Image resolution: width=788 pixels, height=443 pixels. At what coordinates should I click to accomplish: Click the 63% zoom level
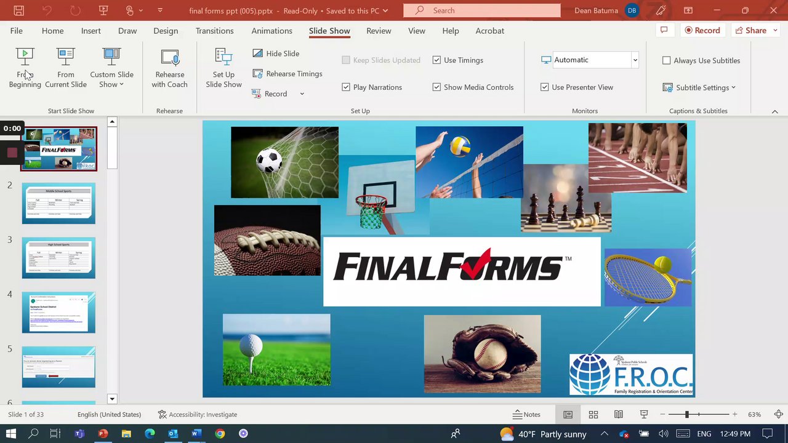pos(754,415)
